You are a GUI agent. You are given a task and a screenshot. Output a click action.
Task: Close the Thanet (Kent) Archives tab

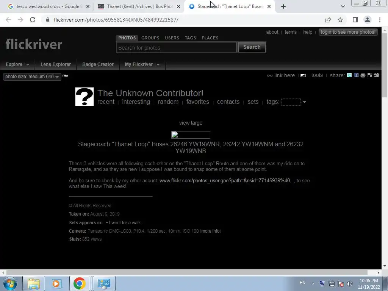click(178, 6)
